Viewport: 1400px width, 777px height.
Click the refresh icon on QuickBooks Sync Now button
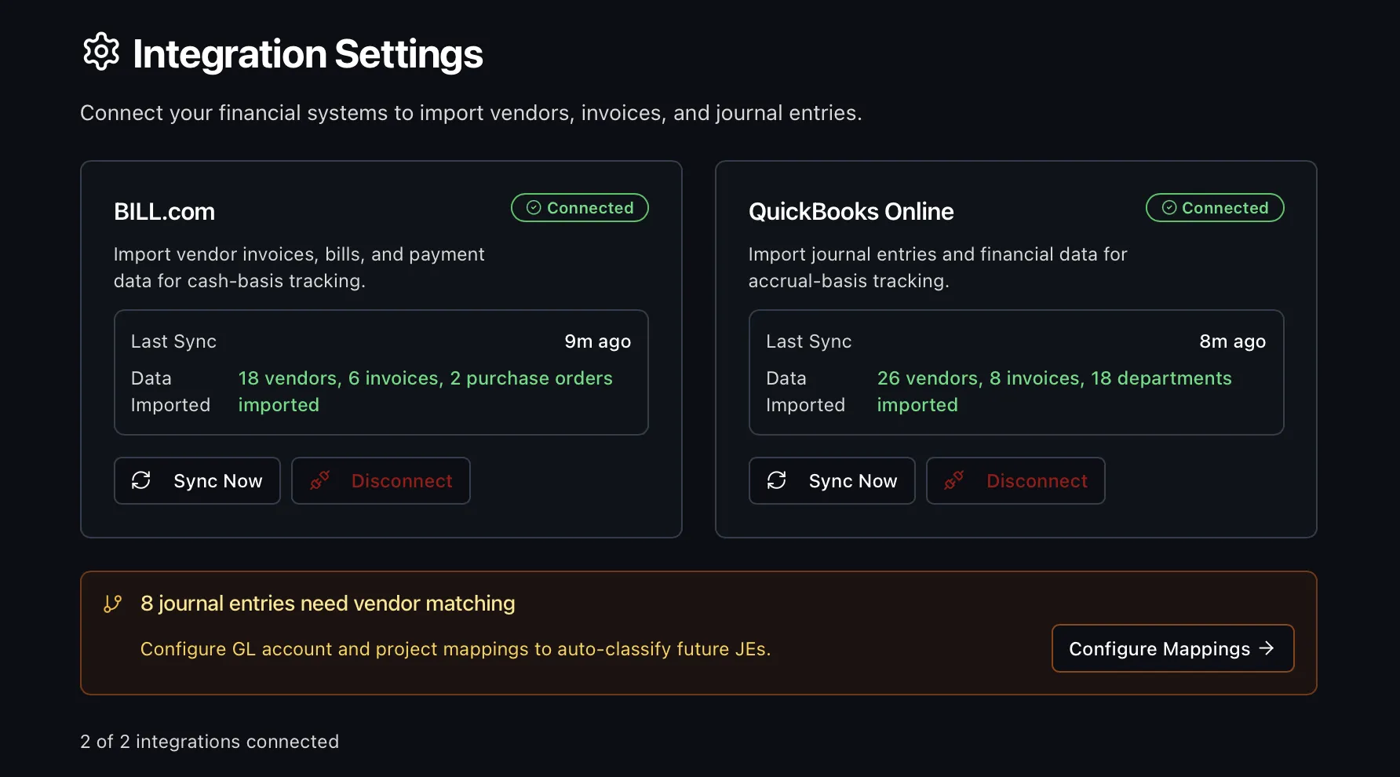point(777,480)
